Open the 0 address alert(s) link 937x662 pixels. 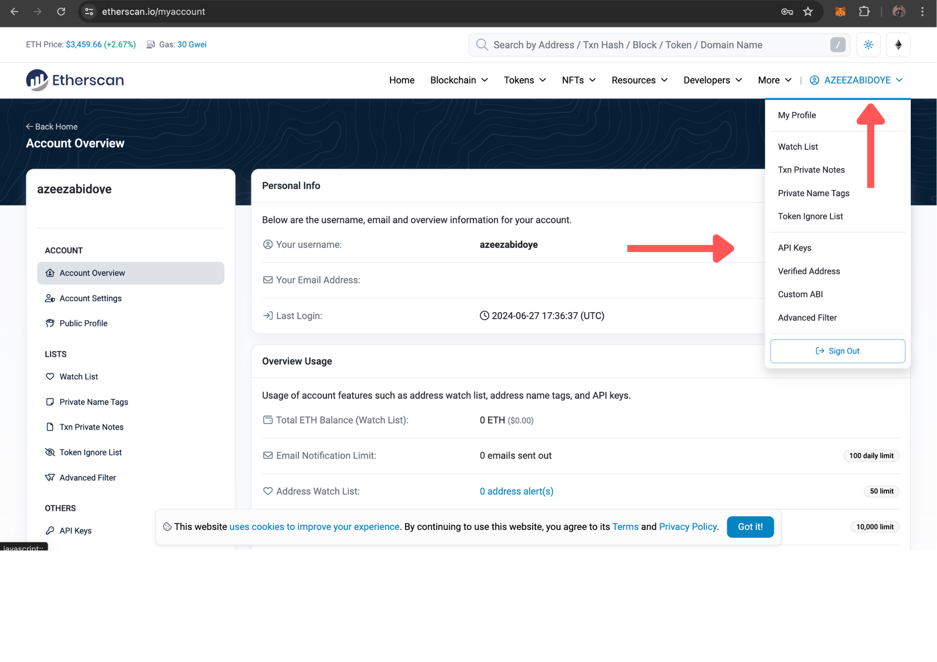coord(516,491)
